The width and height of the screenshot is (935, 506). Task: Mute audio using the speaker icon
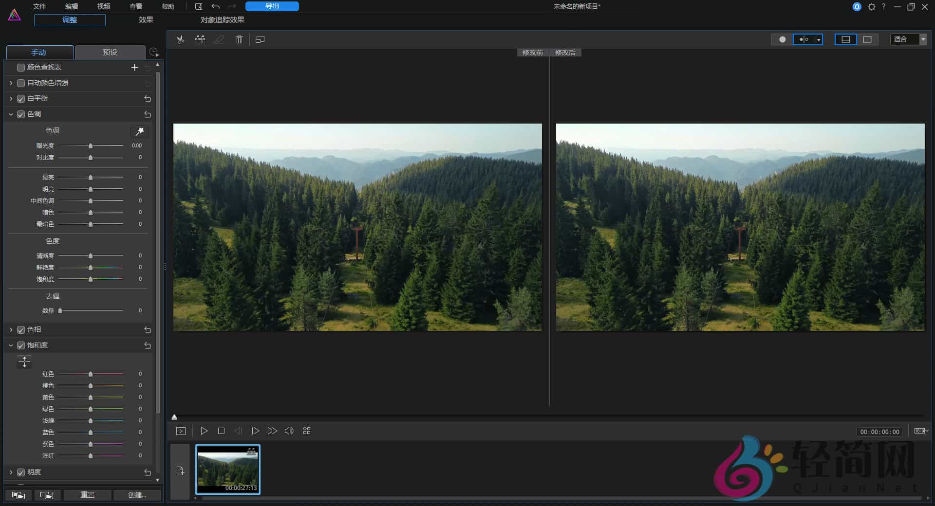point(289,431)
